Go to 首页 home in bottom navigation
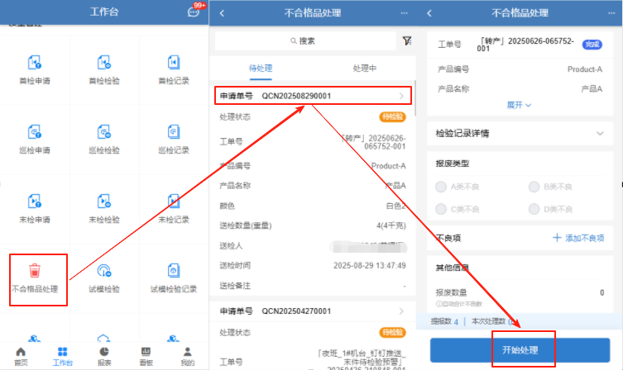 [x=21, y=355]
